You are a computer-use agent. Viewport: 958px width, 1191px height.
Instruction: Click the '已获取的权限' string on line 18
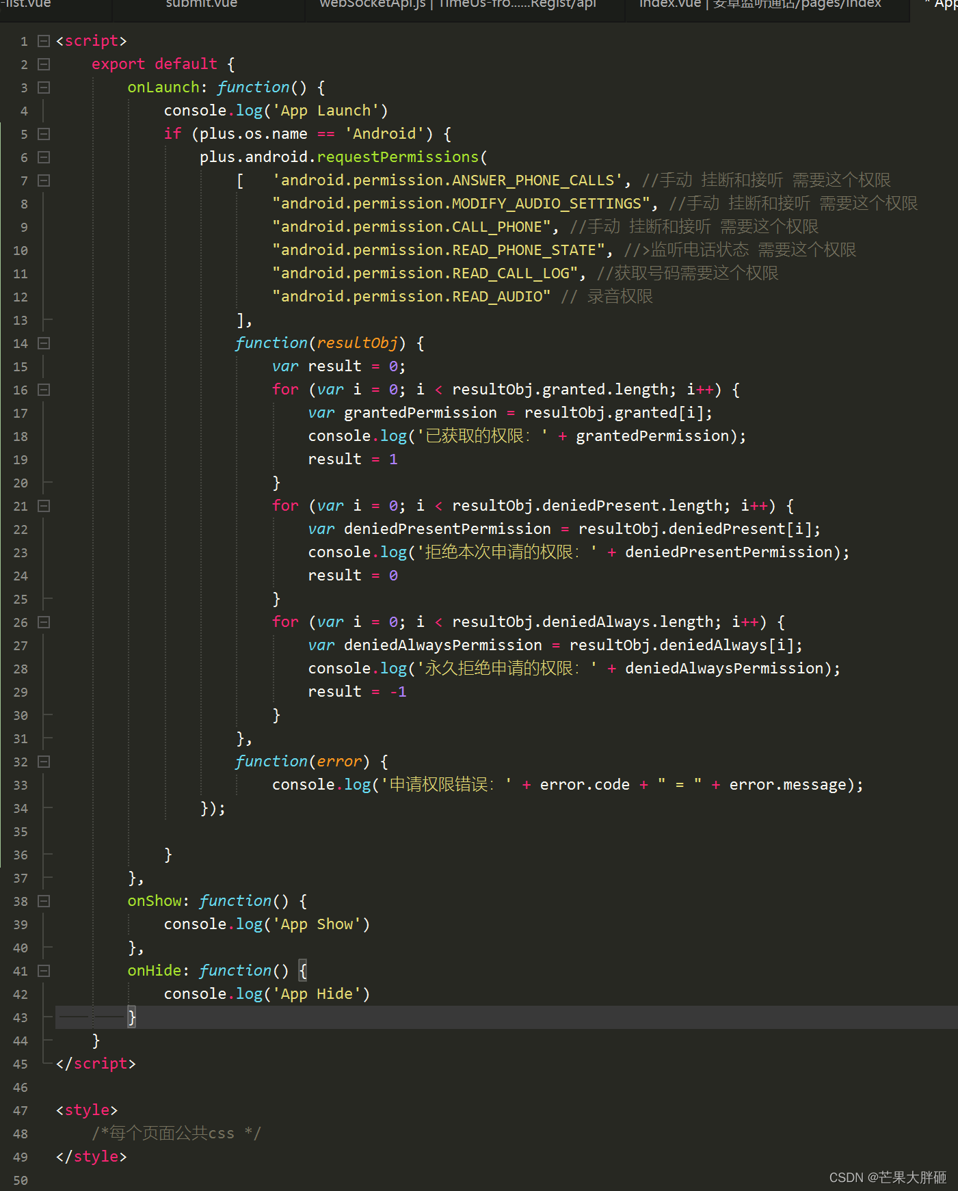482,436
